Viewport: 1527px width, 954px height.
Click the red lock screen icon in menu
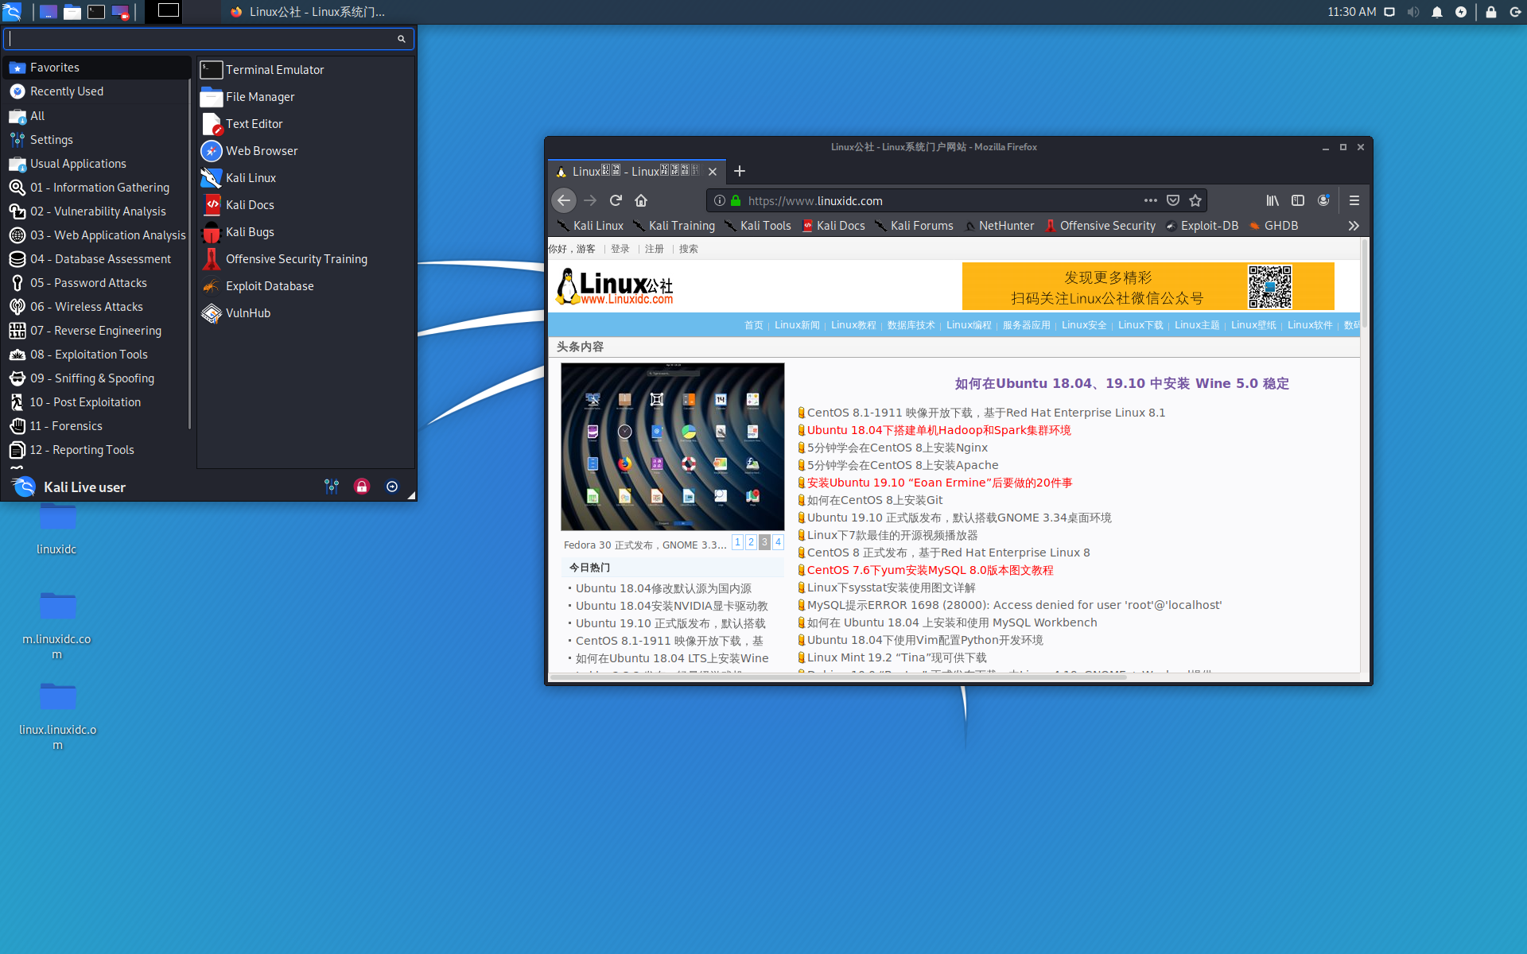[362, 487]
